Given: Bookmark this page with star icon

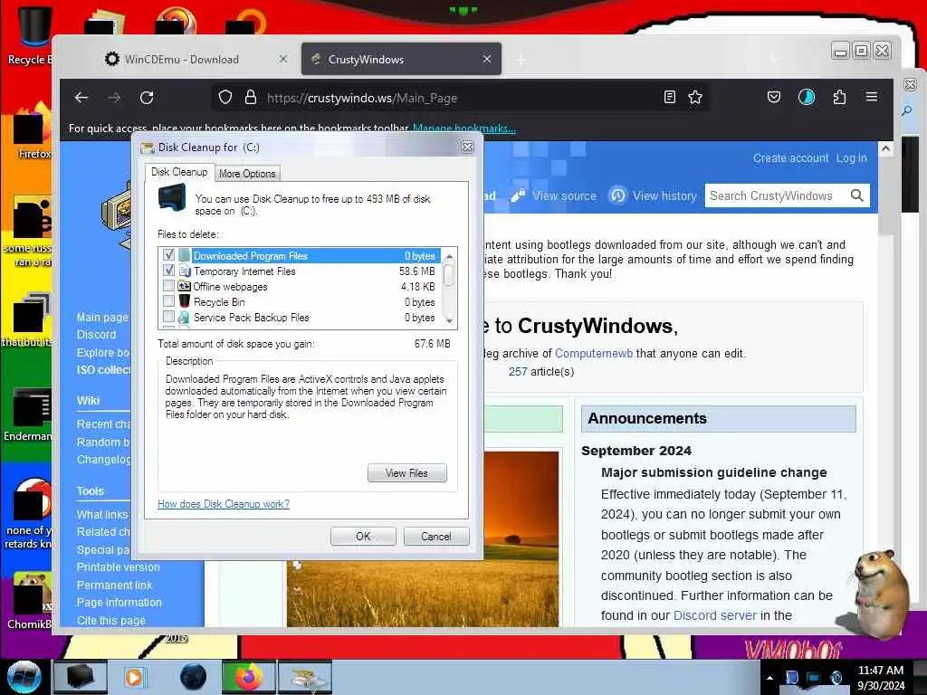Looking at the screenshot, I should pyautogui.click(x=695, y=98).
